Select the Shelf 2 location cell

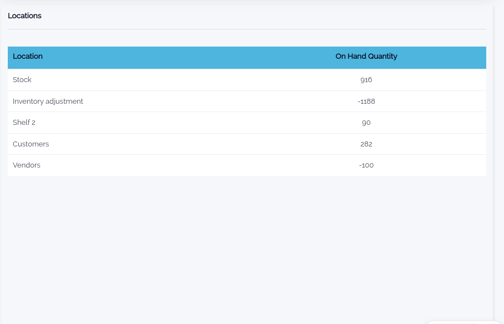pos(24,123)
